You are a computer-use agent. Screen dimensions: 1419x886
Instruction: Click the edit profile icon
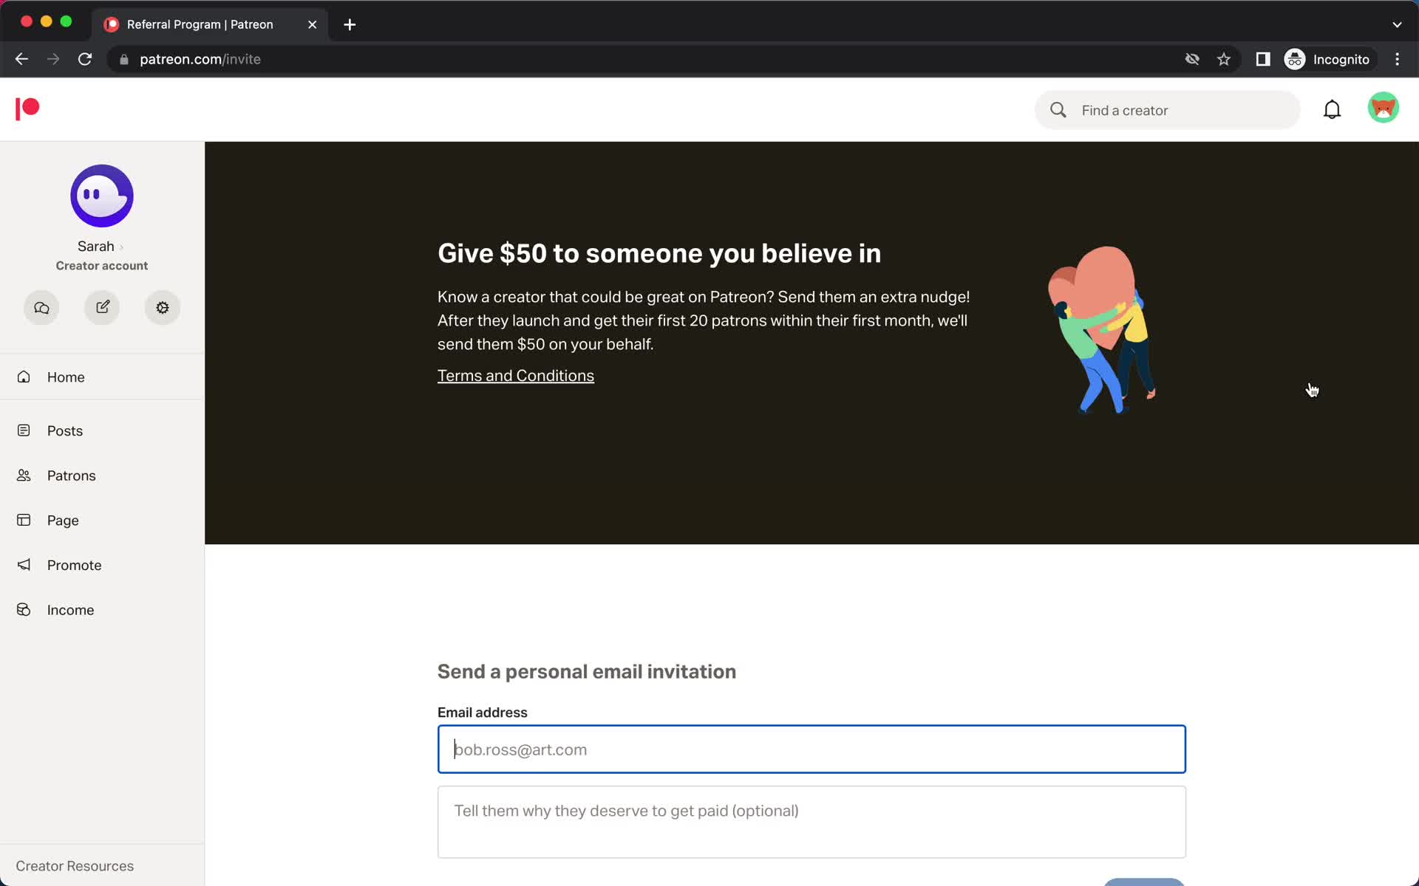pyautogui.click(x=101, y=307)
